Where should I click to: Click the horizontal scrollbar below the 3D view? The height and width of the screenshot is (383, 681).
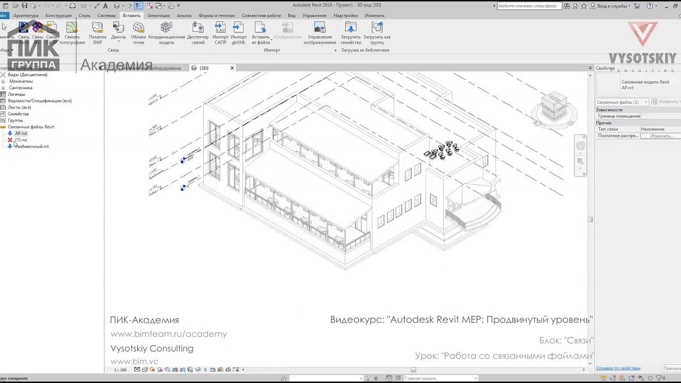[413, 370]
